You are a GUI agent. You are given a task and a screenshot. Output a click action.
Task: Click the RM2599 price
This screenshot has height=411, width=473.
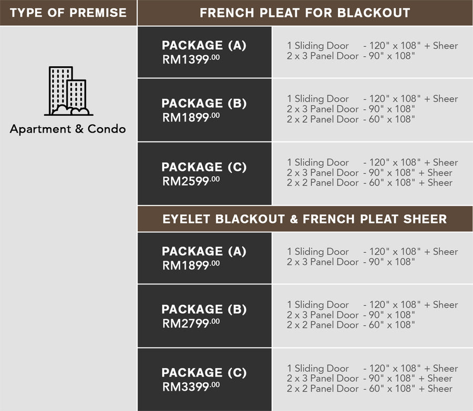[x=191, y=180]
